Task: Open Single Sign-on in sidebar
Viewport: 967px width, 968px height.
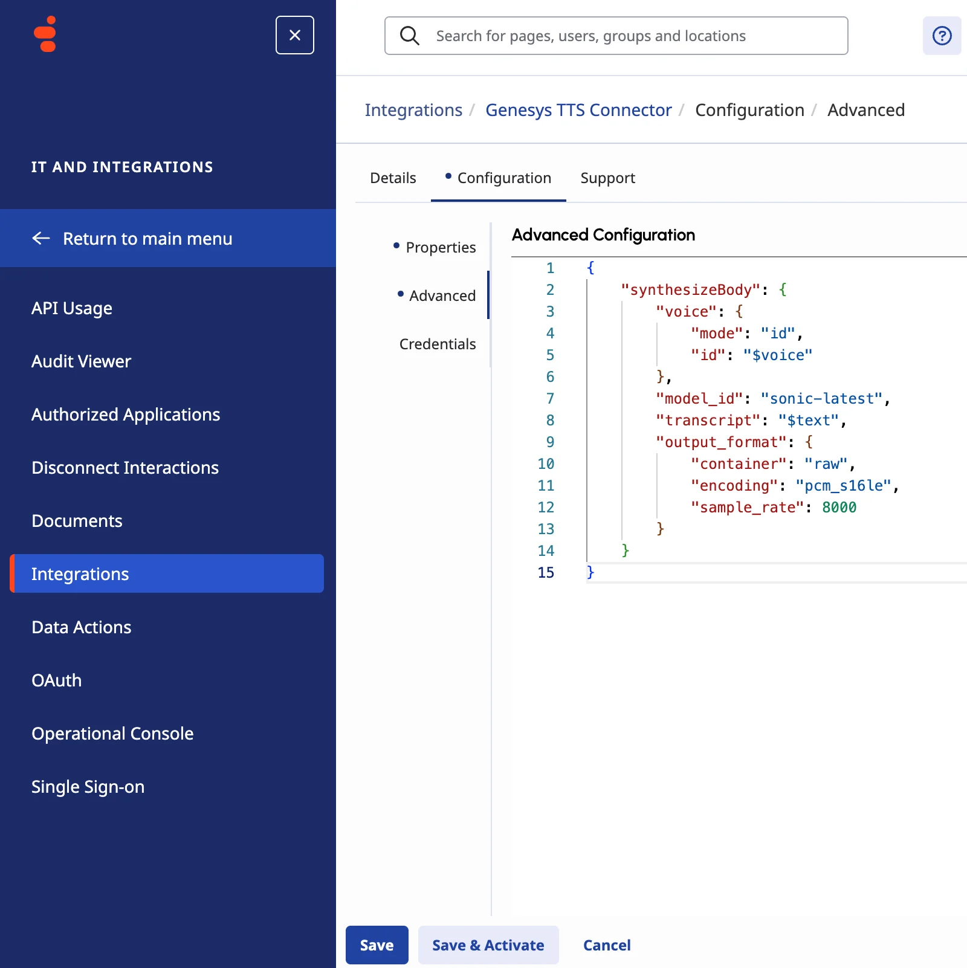Action: [88, 787]
